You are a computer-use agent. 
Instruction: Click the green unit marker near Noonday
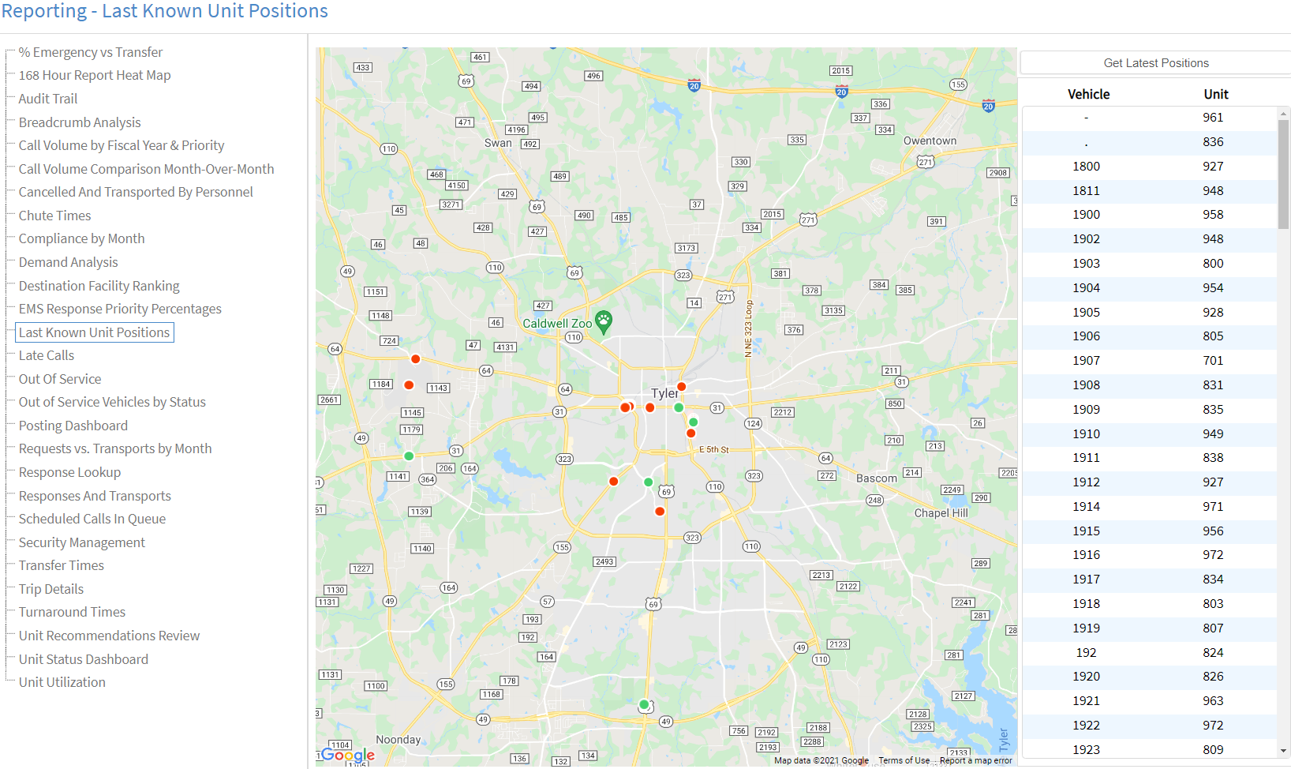(644, 704)
